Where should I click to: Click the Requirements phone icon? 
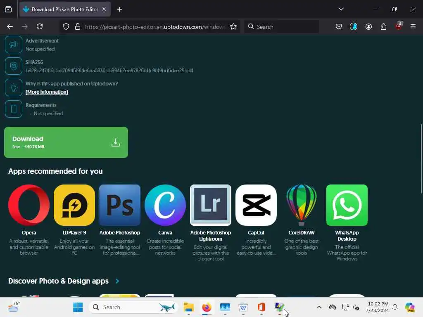(x=14, y=109)
